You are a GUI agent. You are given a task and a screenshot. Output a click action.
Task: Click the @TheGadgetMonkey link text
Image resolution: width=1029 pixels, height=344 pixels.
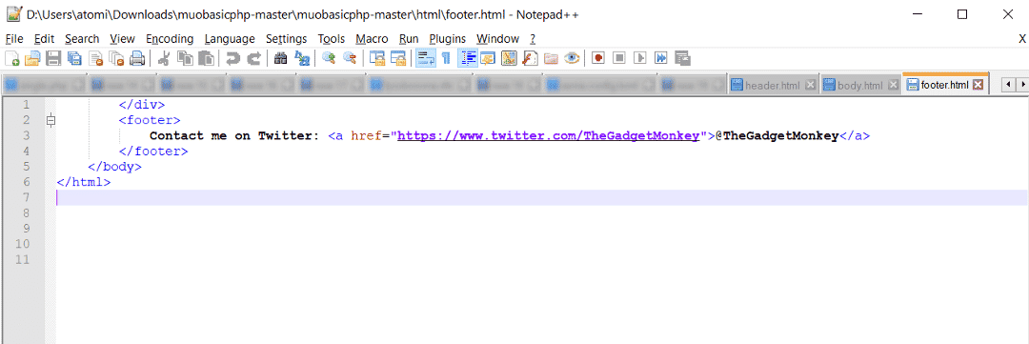click(x=777, y=136)
